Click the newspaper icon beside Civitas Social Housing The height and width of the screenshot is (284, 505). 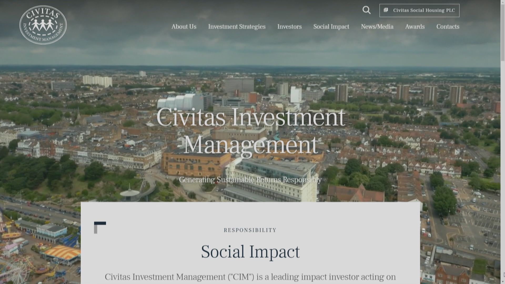386,10
